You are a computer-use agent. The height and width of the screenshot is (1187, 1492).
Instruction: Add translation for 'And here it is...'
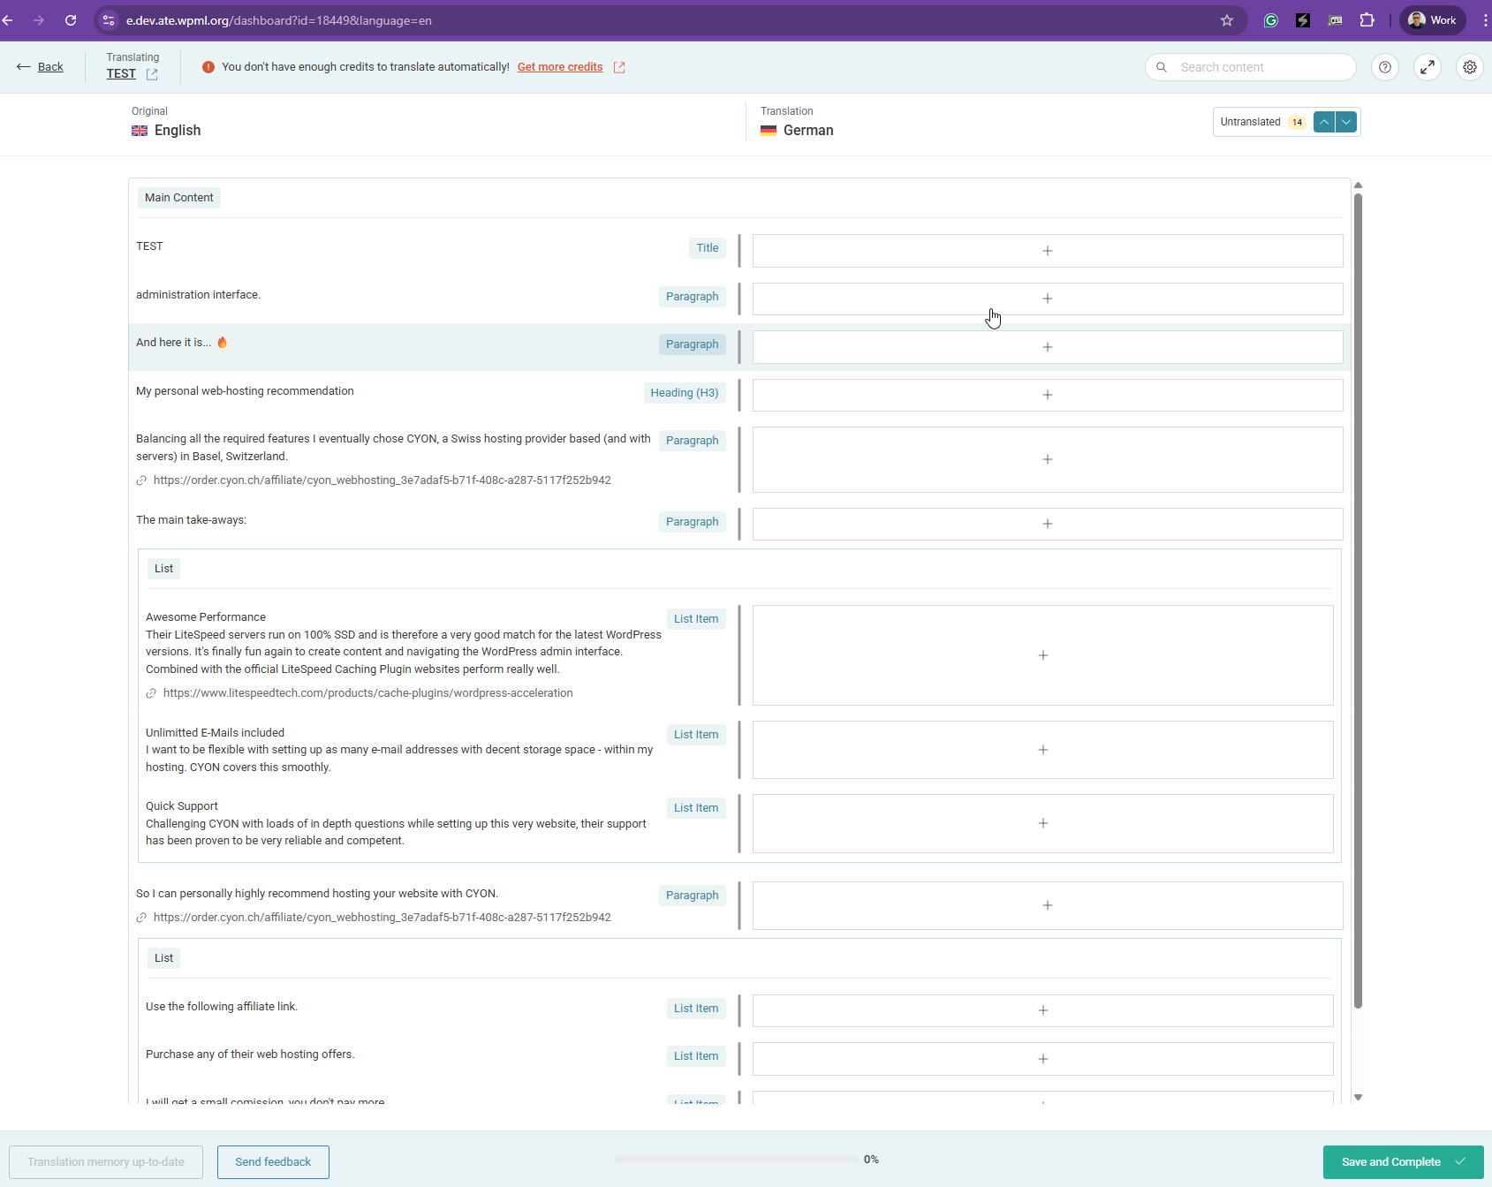point(1048,347)
